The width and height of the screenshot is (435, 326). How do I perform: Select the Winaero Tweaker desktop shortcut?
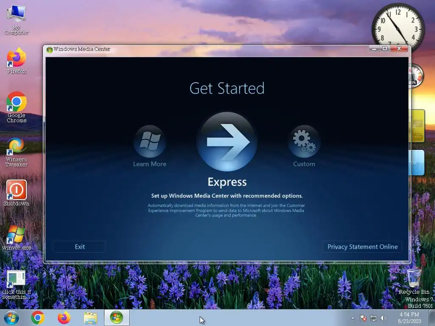pos(17,152)
